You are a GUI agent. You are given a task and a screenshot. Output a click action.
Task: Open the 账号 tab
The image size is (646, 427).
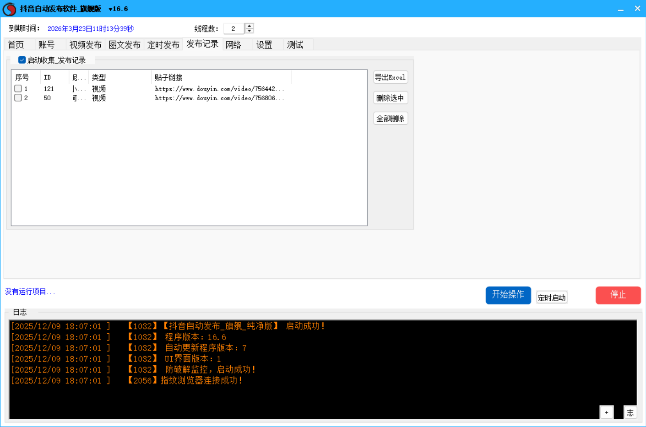point(46,45)
